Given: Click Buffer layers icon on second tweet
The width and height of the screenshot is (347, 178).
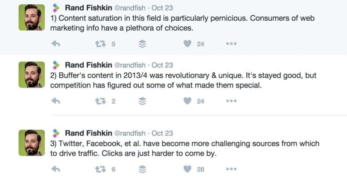Looking at the screenshot, I should click(x=143, y=101).
